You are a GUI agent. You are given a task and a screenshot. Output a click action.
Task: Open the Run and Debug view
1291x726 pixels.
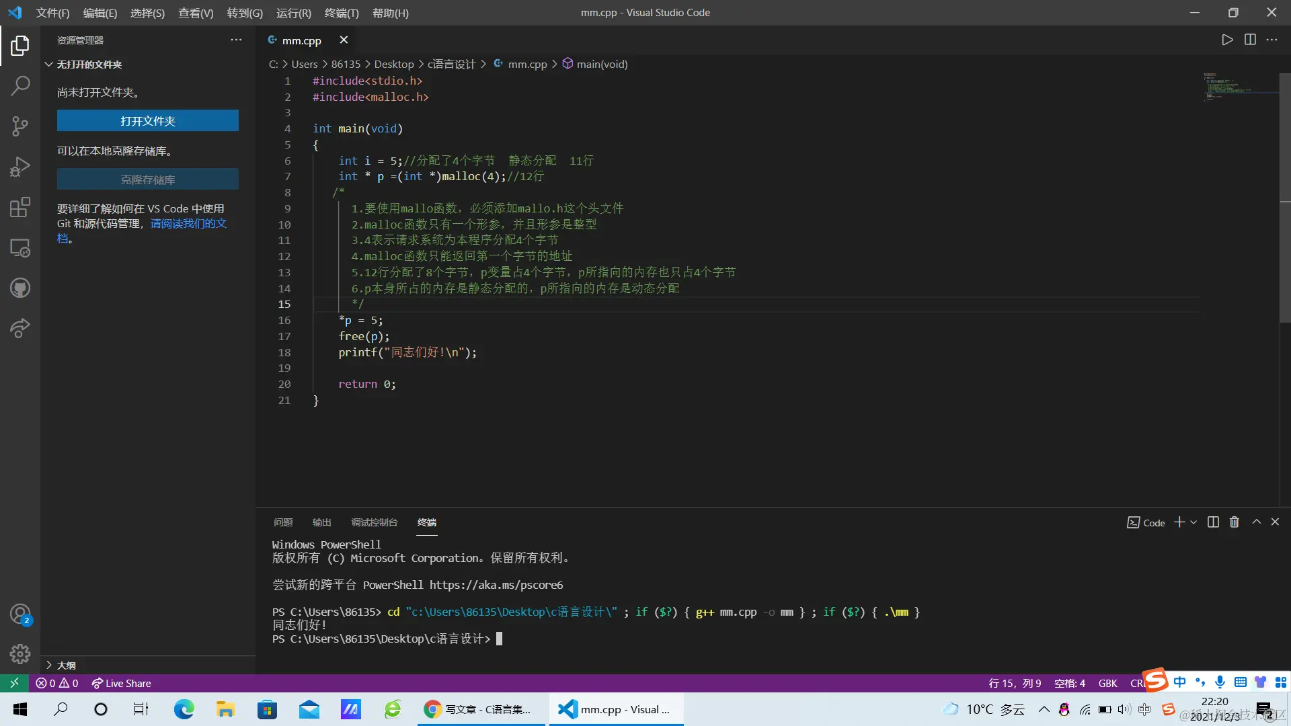(20, 167)
